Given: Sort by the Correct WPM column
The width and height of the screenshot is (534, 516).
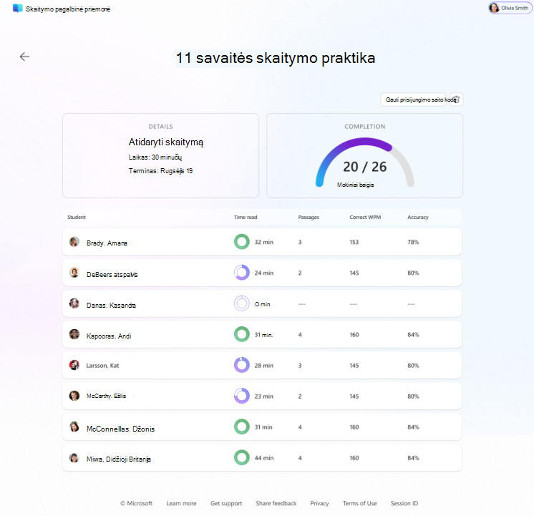Looking at the screenshot, I should [365, 217].
